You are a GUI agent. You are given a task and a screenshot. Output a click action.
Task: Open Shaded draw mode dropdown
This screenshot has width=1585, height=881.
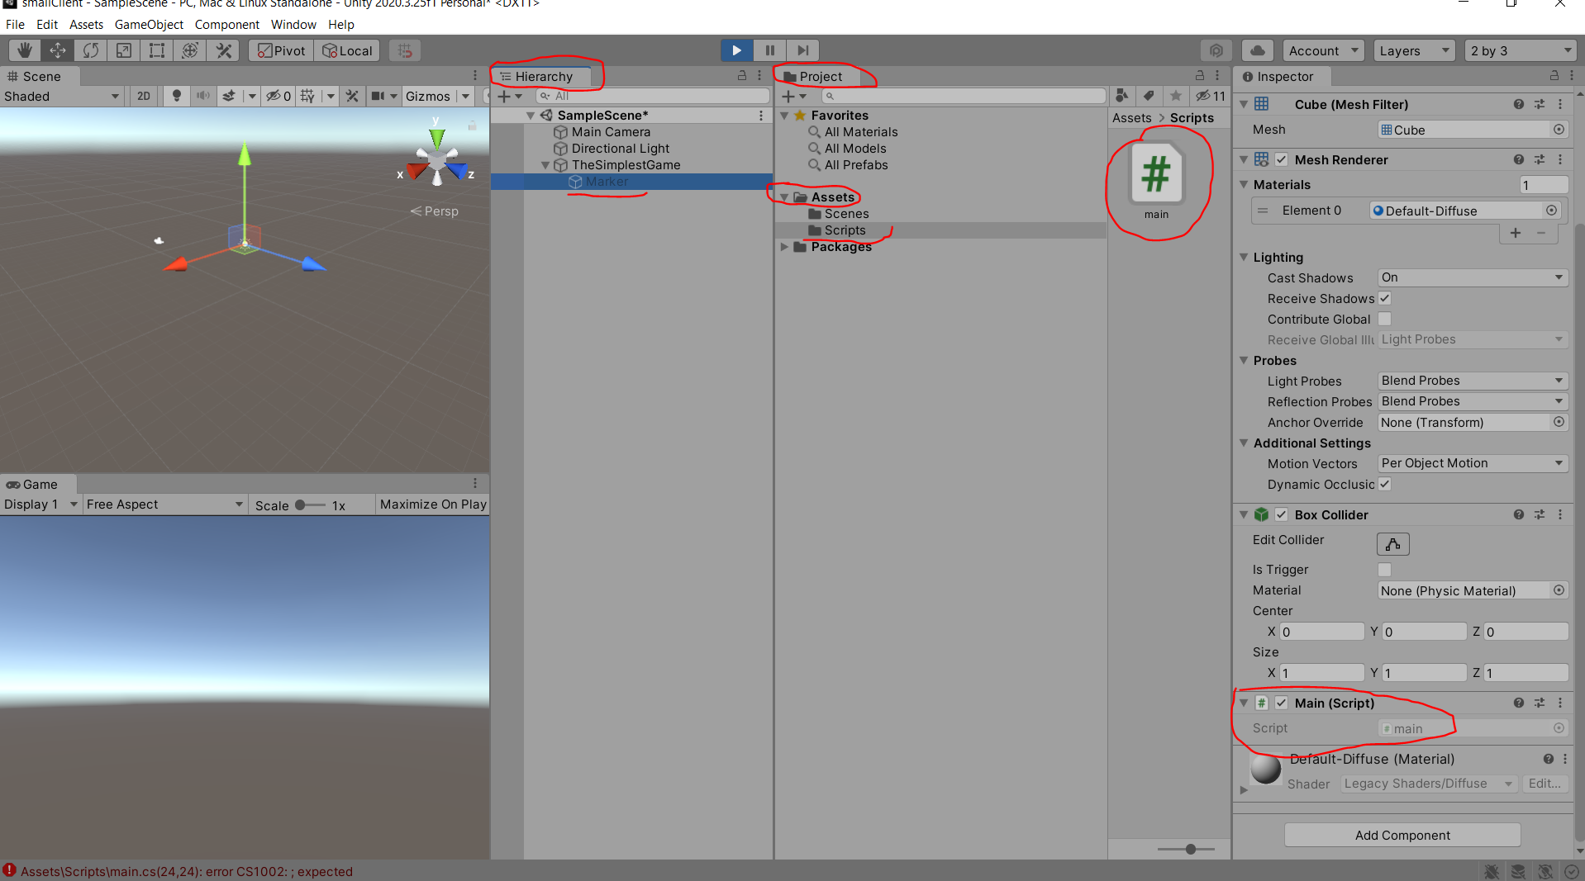click(x=62, y=96)
